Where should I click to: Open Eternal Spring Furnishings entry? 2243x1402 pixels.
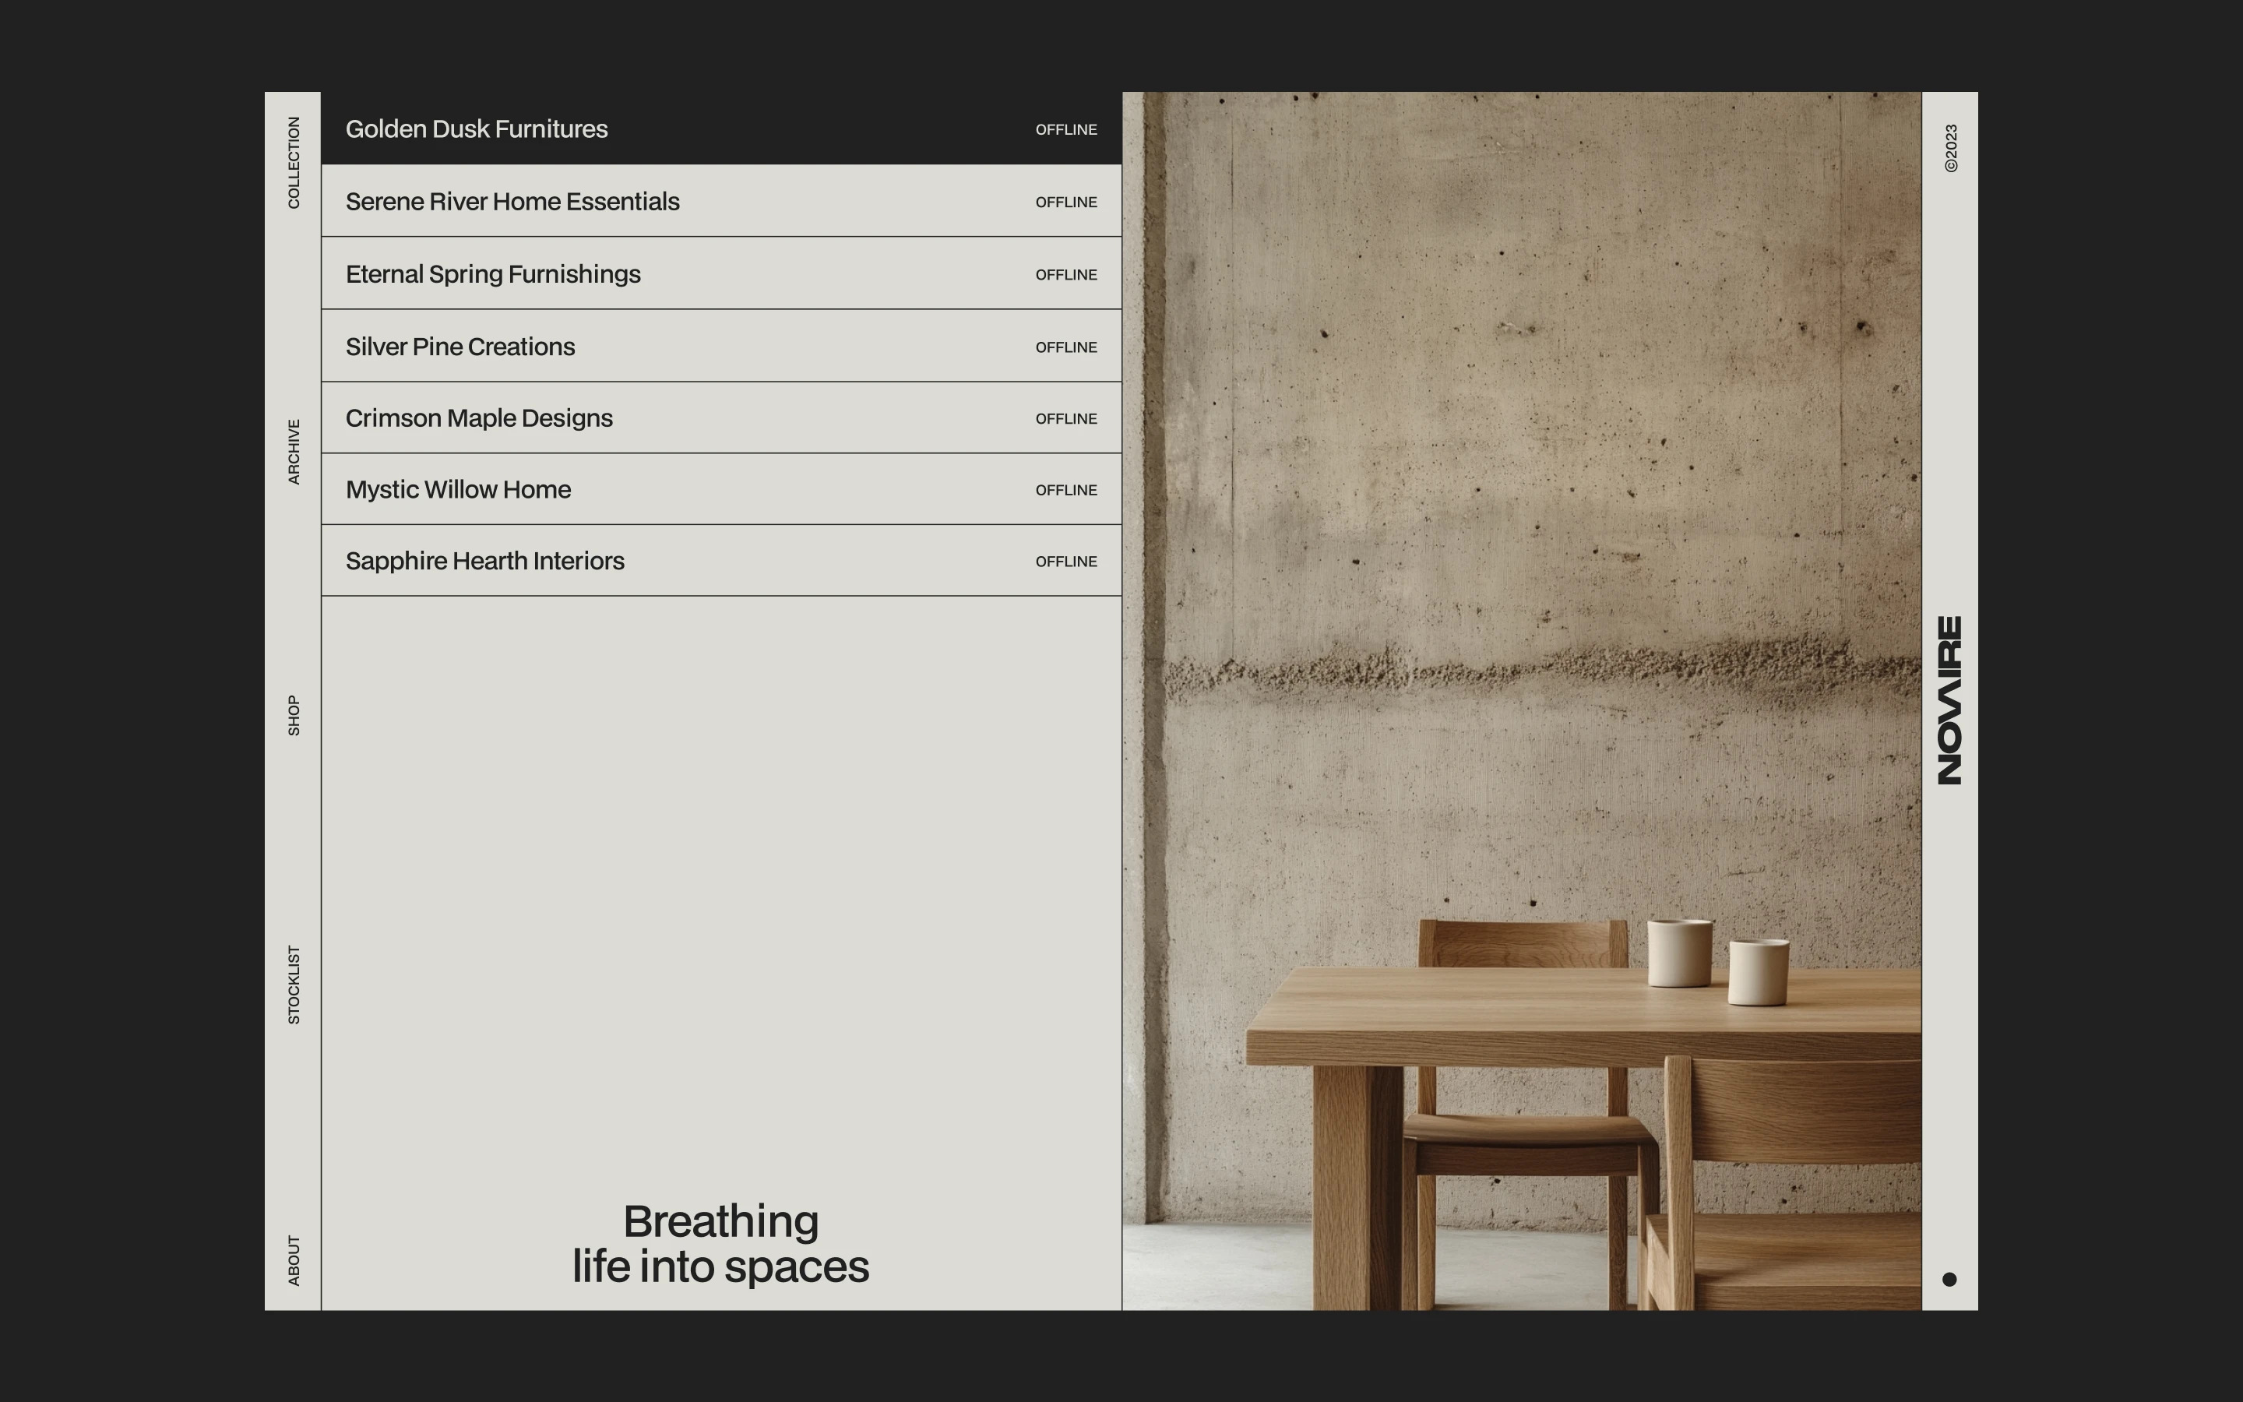click(493, 273)
